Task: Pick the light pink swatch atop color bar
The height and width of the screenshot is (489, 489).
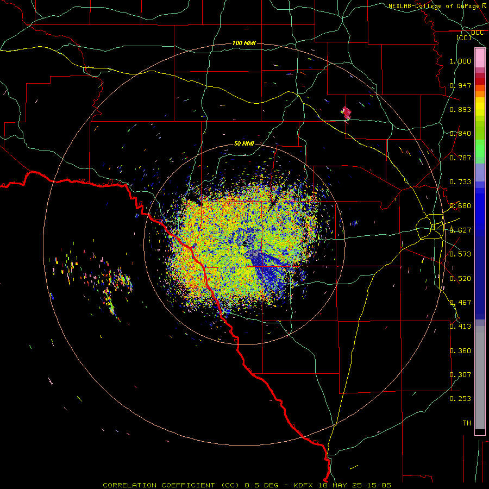Action: tap(480, 58)
